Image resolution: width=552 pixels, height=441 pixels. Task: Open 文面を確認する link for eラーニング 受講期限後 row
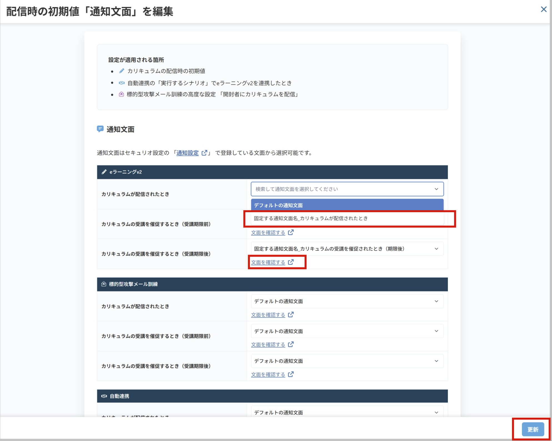pos(268,262)
